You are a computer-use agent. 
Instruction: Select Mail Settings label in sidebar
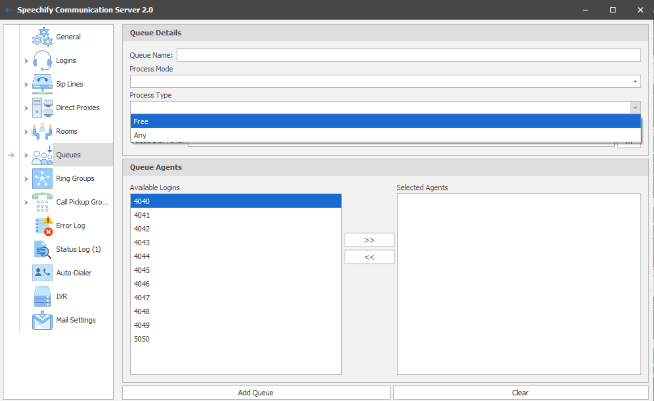coord(76,320)
